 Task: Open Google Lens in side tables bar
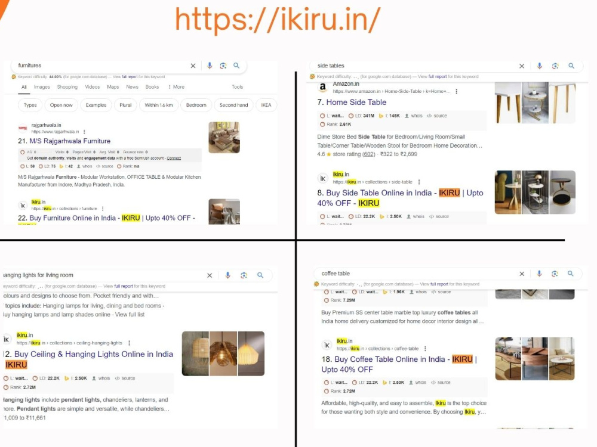pyautogui.click(x=555, y=66)
